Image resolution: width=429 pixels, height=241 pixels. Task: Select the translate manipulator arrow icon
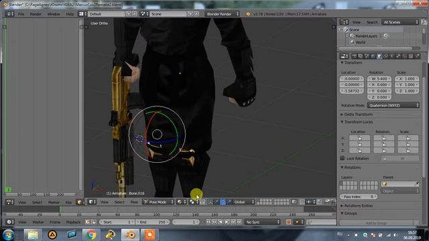pyautogui.click(x=217, y=202)
